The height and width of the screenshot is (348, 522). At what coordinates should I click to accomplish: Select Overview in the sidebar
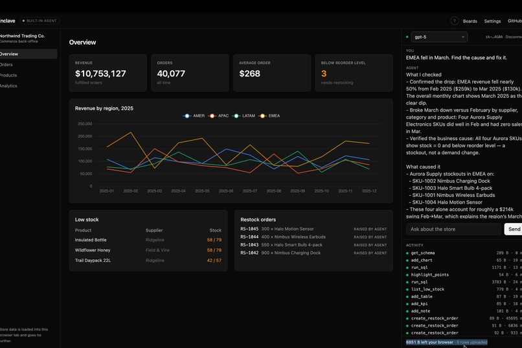(x=28, y=54)
